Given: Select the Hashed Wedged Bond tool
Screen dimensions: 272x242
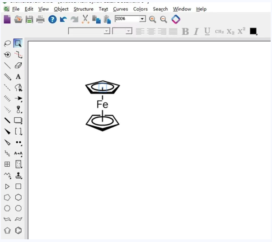Looking at the screenshot, I should [x=7, y=109].
